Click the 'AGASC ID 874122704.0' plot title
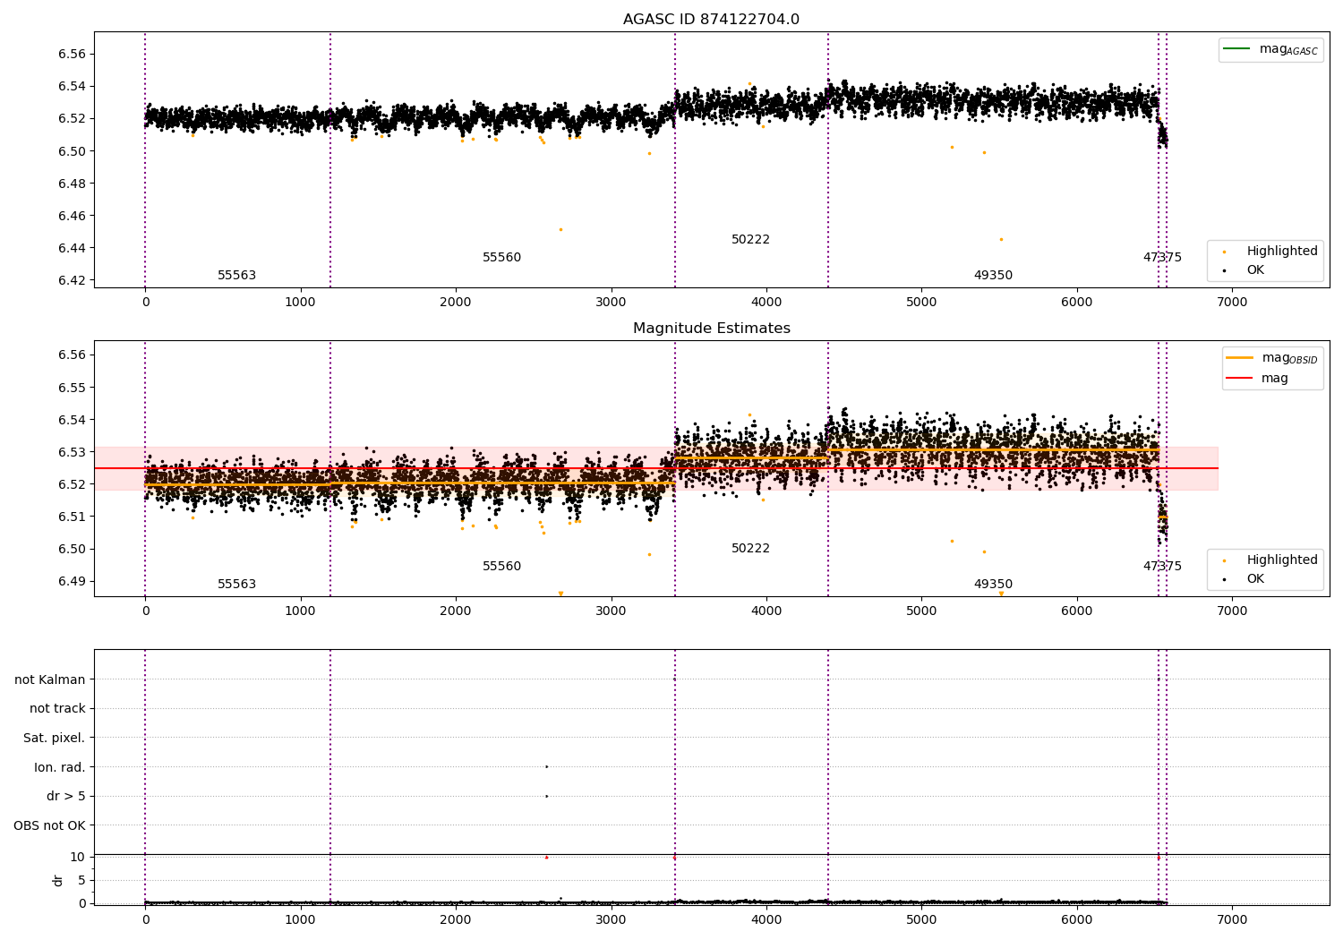 coord(711,20)
